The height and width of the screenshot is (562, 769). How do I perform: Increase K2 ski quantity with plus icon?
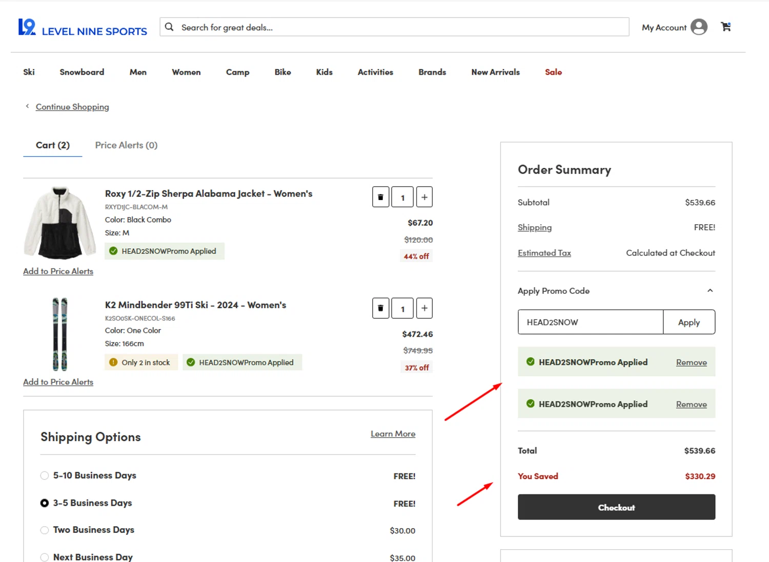pos(424,308)
